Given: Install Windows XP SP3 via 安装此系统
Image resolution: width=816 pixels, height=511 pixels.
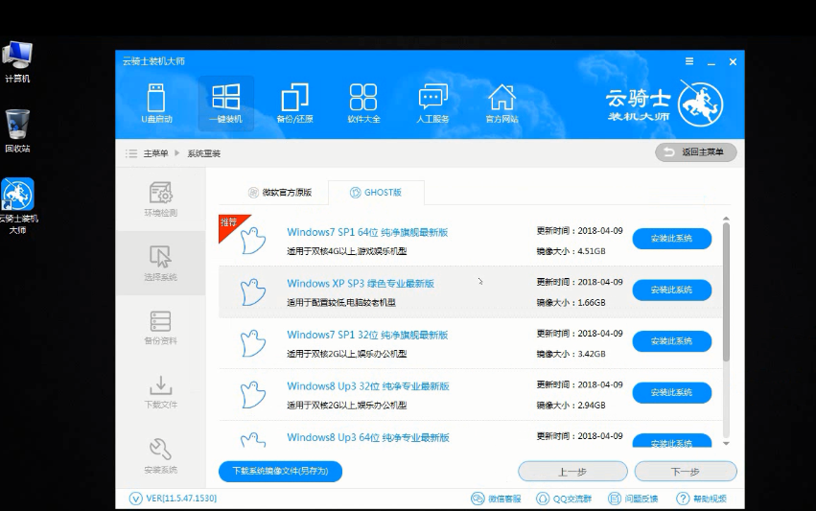Looking at the screenshot, I should (x=672, y=290).
